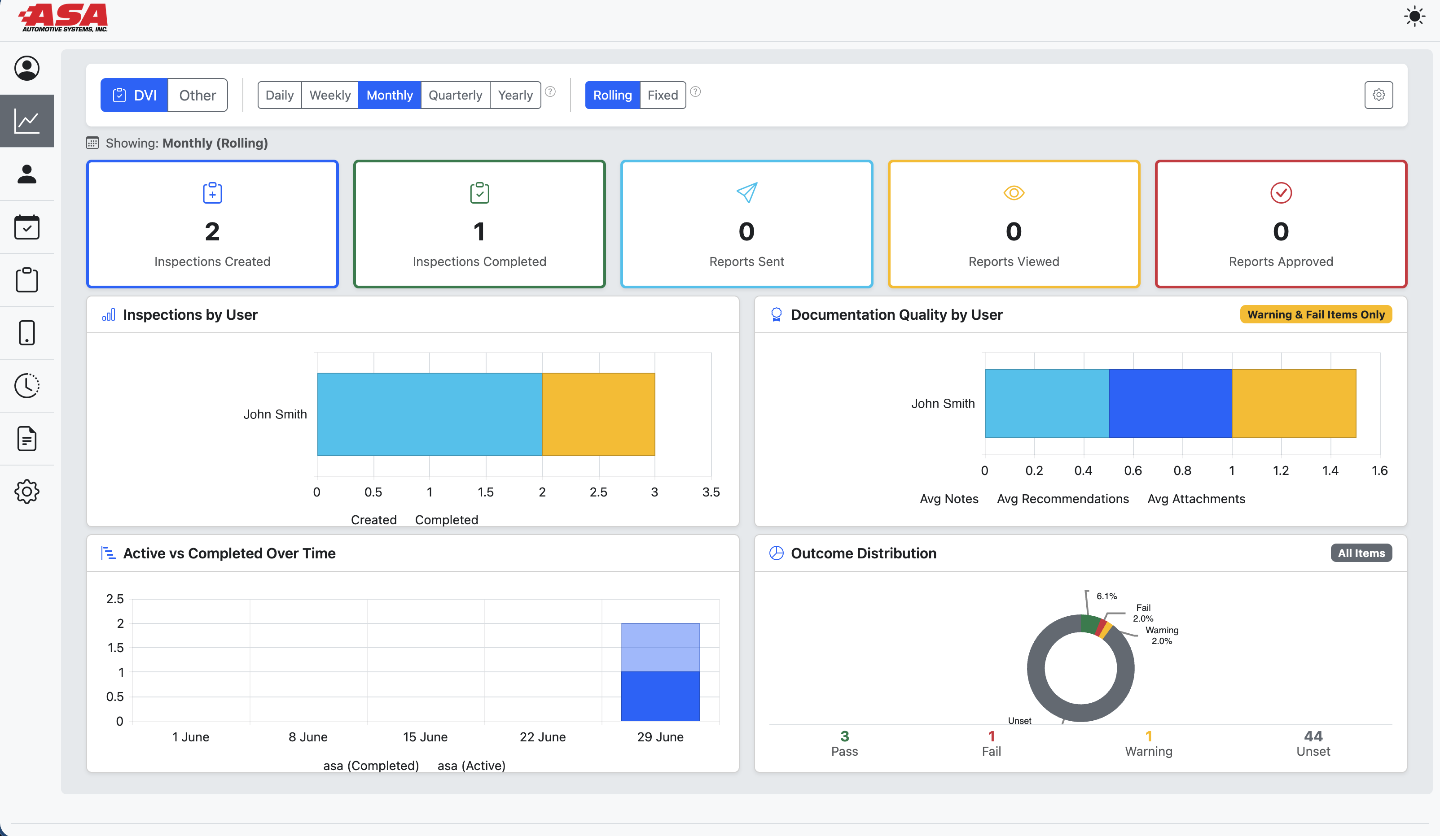Click the Active vs Completed chart icon
The image size is (1440, 836).
tap(109, 553)
